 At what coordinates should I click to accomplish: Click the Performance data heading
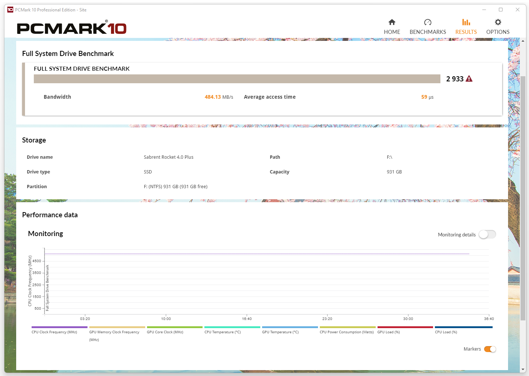coord(50,215)
